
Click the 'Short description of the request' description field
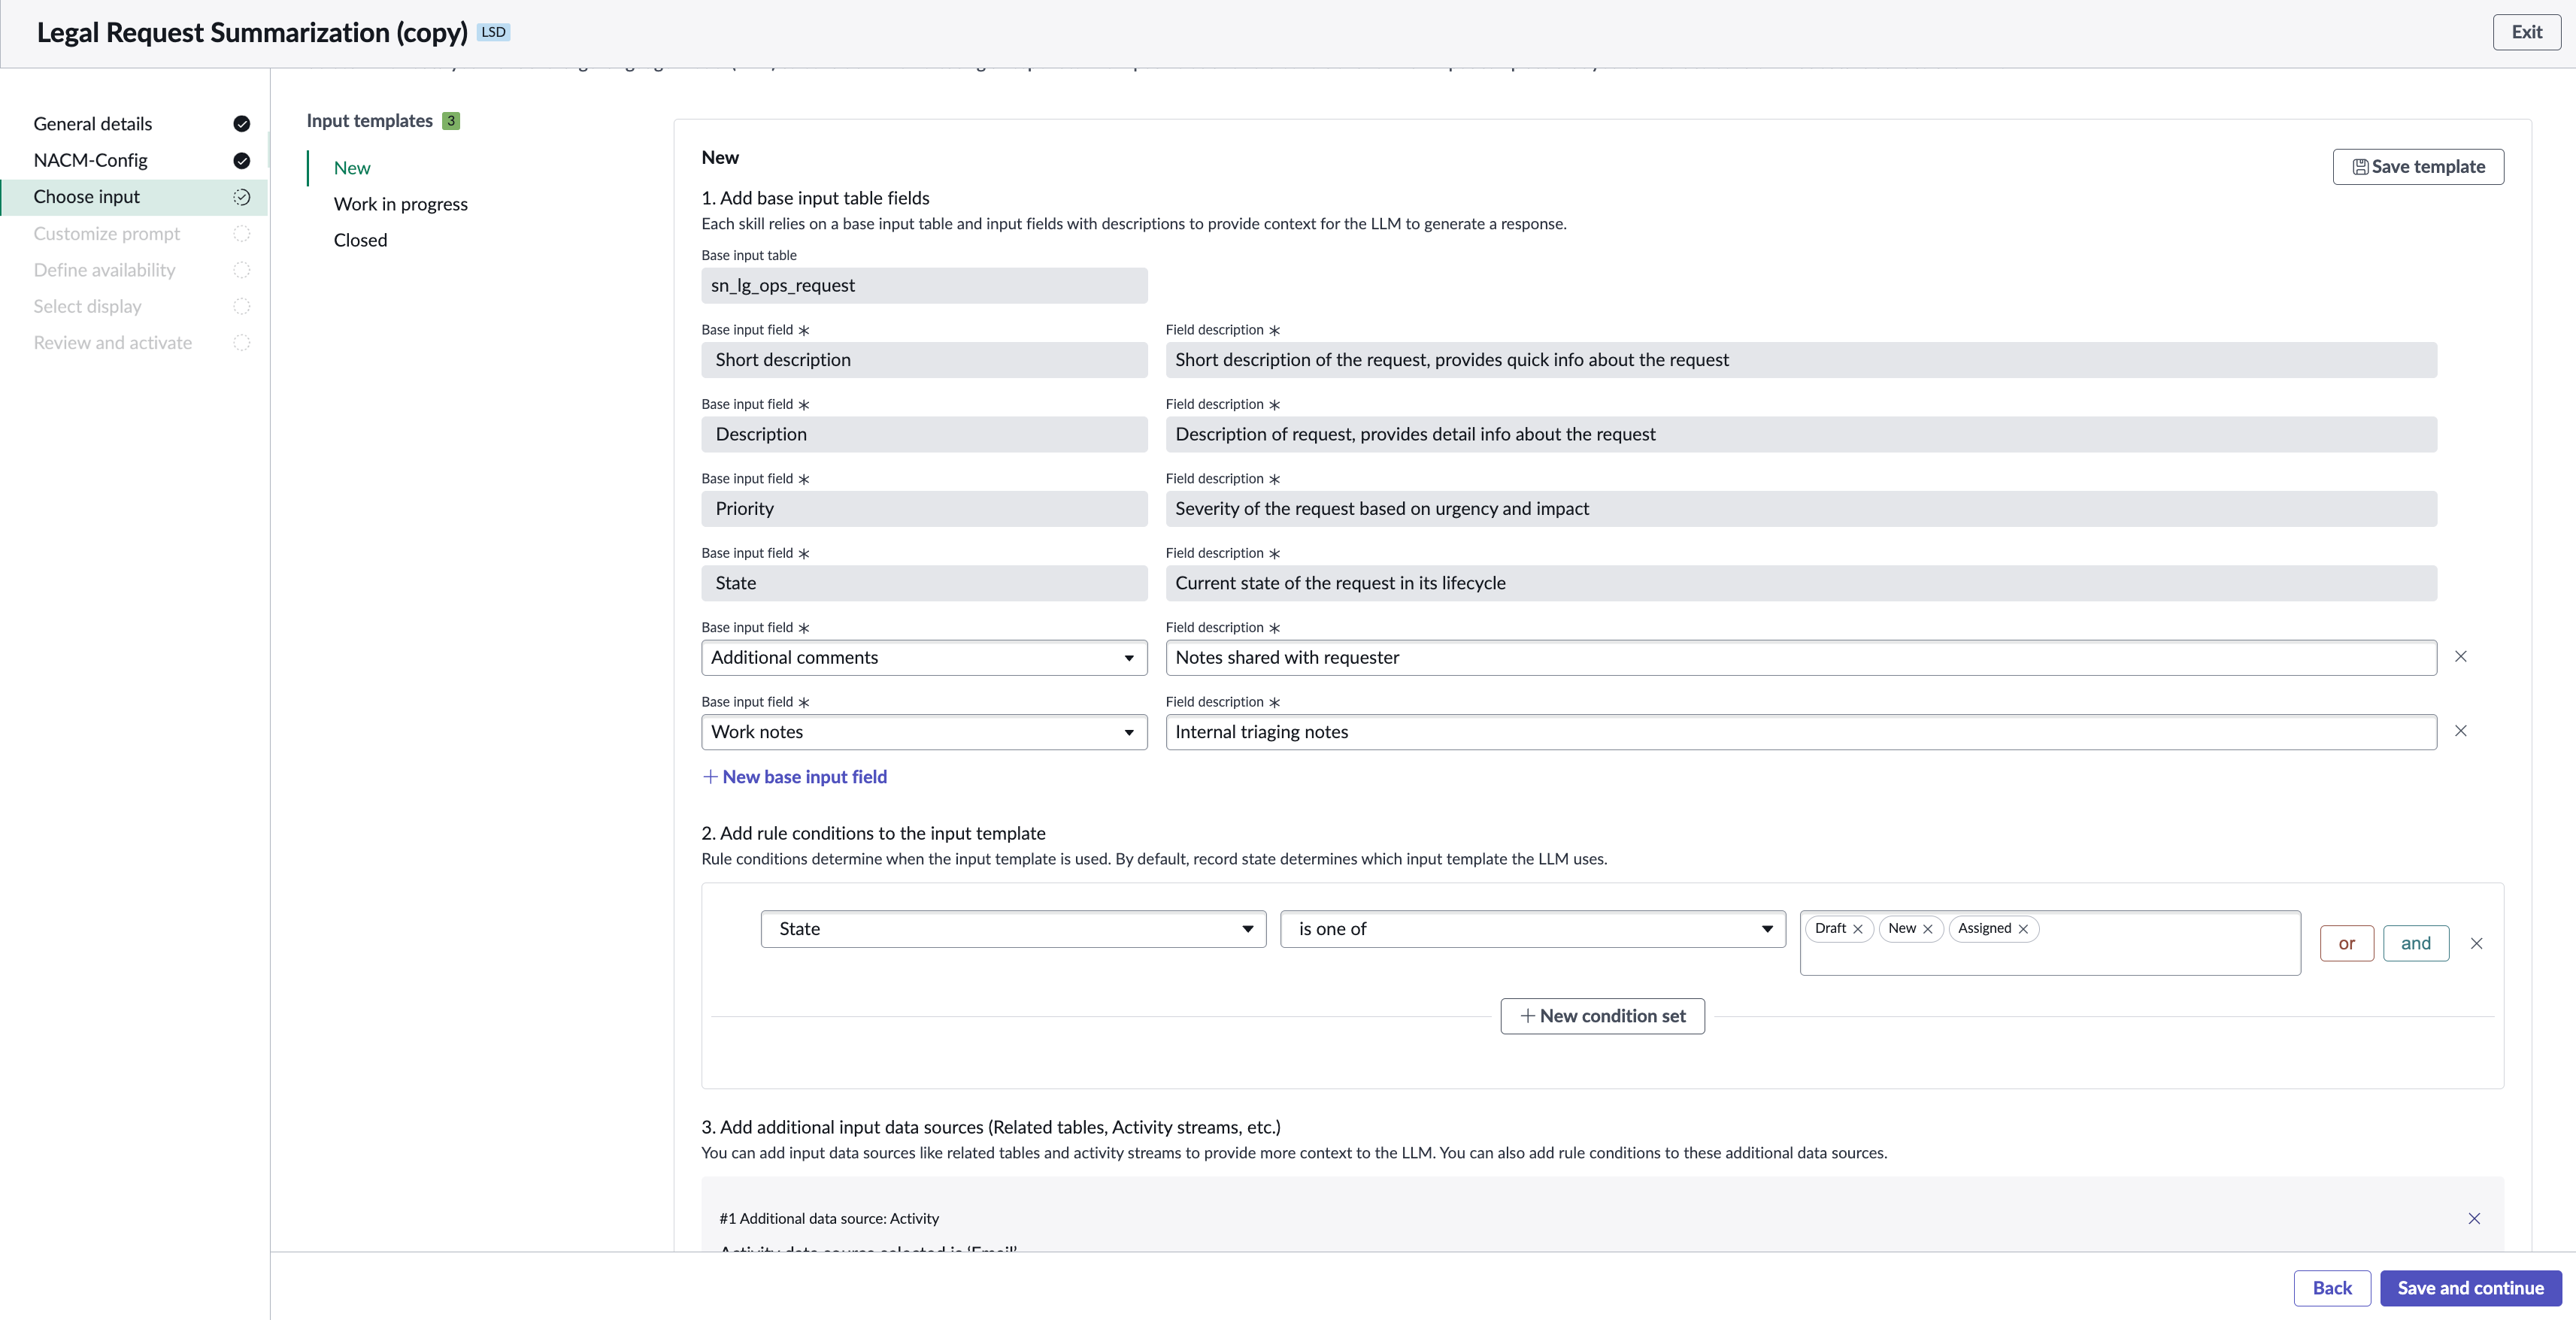tap(1801, 360)
